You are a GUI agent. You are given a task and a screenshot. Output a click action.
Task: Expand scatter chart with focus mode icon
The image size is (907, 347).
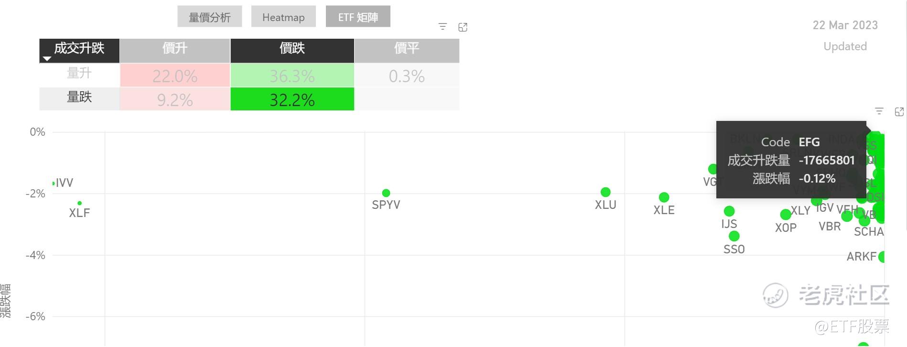tap(899, 112)
